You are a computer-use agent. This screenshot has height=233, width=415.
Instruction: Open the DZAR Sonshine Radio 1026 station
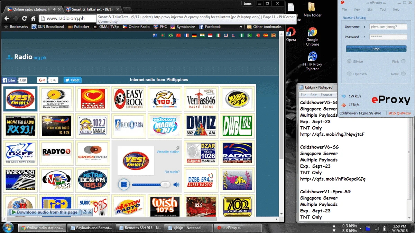tap(201, 153)
